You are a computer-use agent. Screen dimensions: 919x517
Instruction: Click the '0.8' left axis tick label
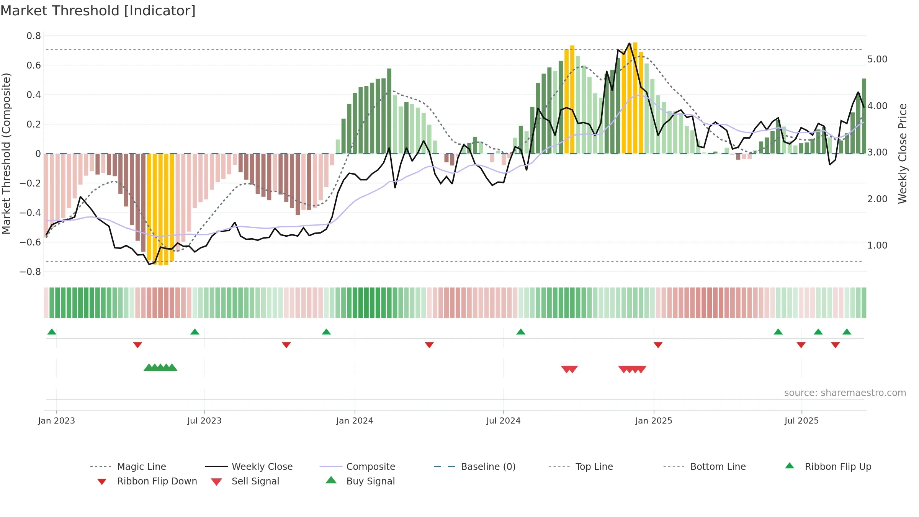tap(34, 36)
